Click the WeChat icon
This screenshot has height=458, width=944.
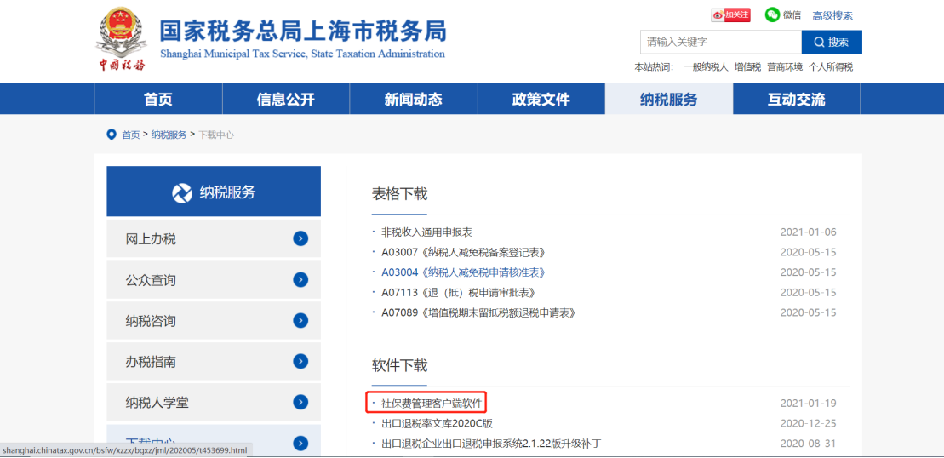point(772,15)
